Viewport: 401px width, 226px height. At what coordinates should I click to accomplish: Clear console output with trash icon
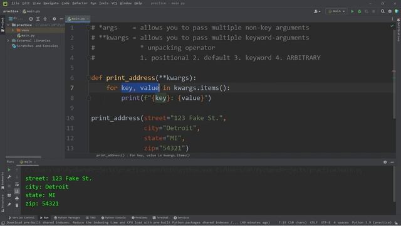17,205
